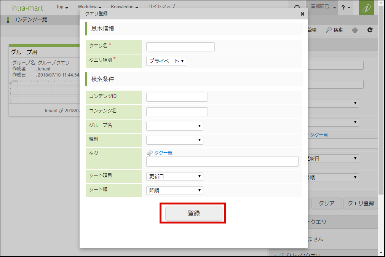
Task: Click the refresh icon
Action: pyautogui.click(x=370, y=30)
